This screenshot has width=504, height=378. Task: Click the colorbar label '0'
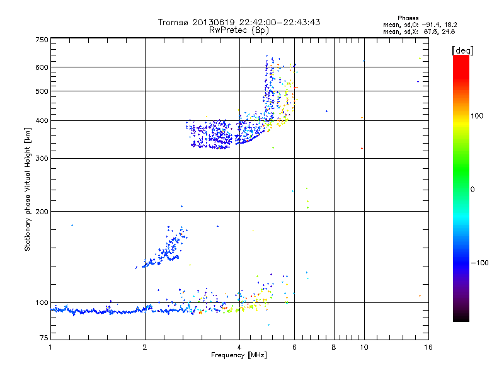(472, 190)
